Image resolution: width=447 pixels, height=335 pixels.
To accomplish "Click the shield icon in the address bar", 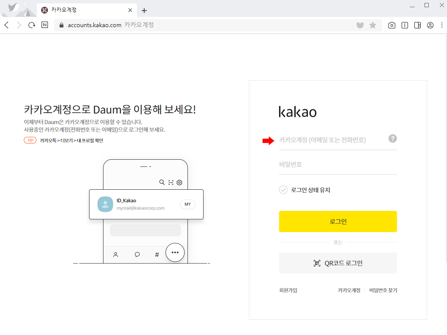I will point(360,25).
